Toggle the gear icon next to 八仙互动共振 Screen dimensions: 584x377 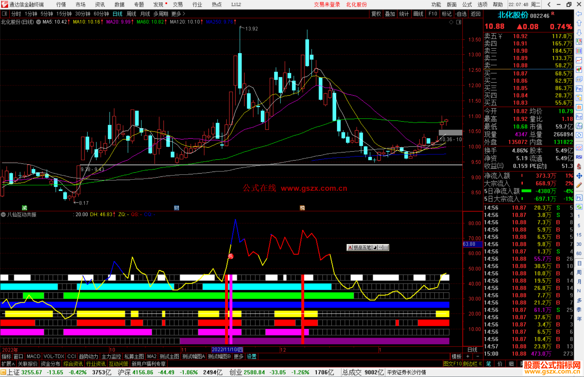pyautogui.click(x=3, y=215)
